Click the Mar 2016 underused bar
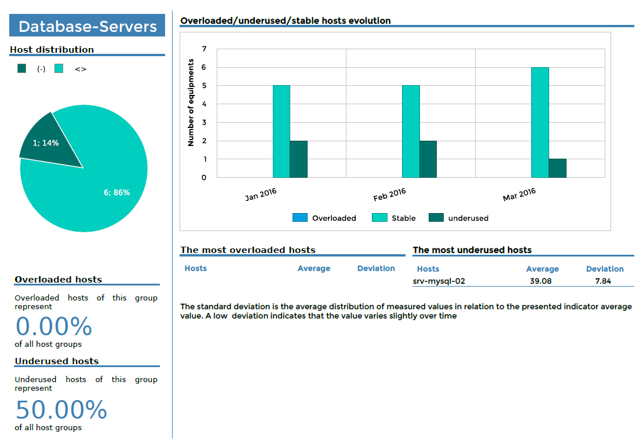The image size is (643, 447). 557,168
